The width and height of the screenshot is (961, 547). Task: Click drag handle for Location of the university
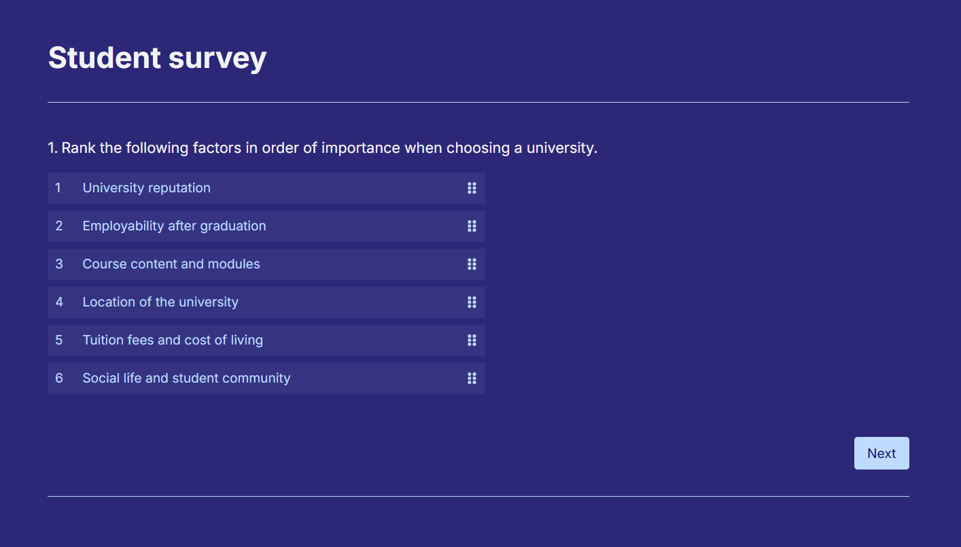[x=472, y=302]
